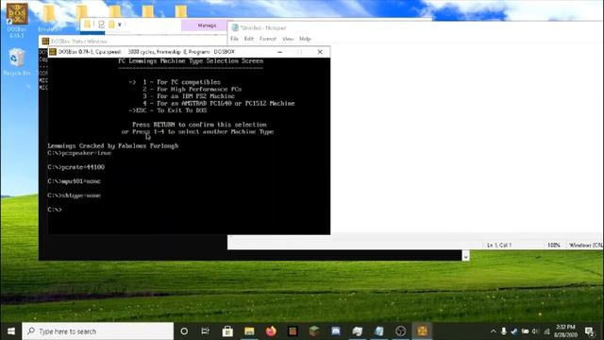This screenshot has height=340, width=604.
Task: Open the Manage tab in File Explorer
Action: point(207,25)
